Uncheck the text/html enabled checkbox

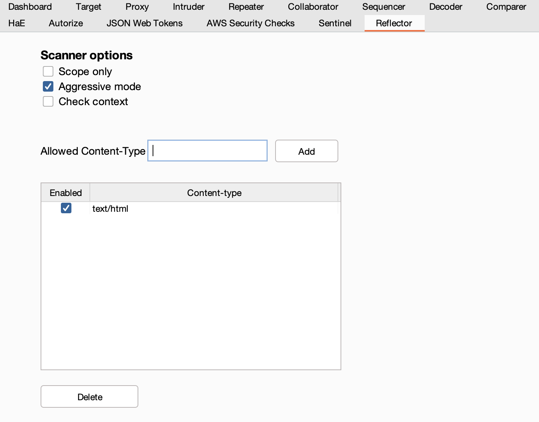coord(66,208)
